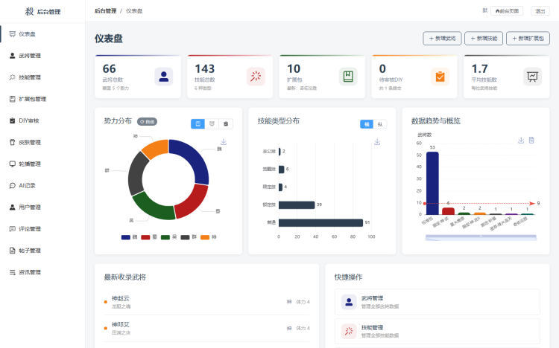Viewport: 559px width, 348px height.
Task: Open the 仪表盘 sidebar icon
Action: [x=13, y=34]
